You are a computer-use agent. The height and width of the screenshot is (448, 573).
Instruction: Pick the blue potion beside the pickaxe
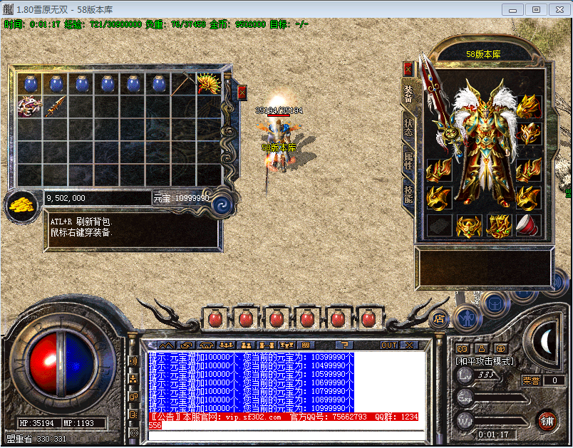pyautogui.click(x=159, y=84)
